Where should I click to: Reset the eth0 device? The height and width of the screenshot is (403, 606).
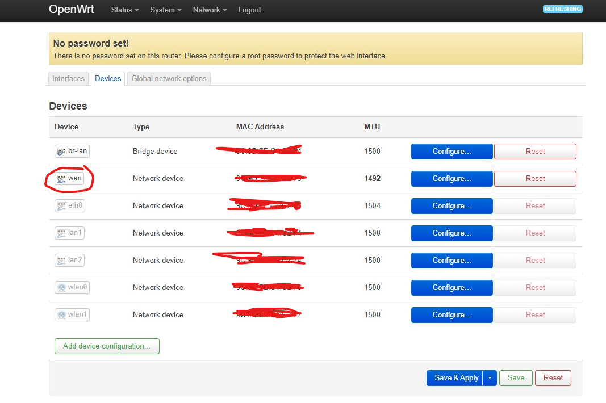pyautogui.click(x=535, y=206)
